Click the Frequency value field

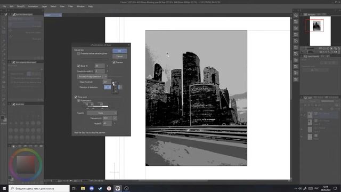tap(107, 118)
